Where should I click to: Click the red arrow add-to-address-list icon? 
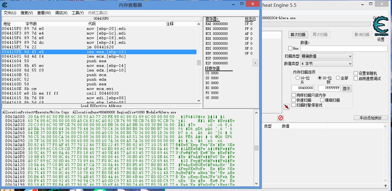[x=287, y=107]
